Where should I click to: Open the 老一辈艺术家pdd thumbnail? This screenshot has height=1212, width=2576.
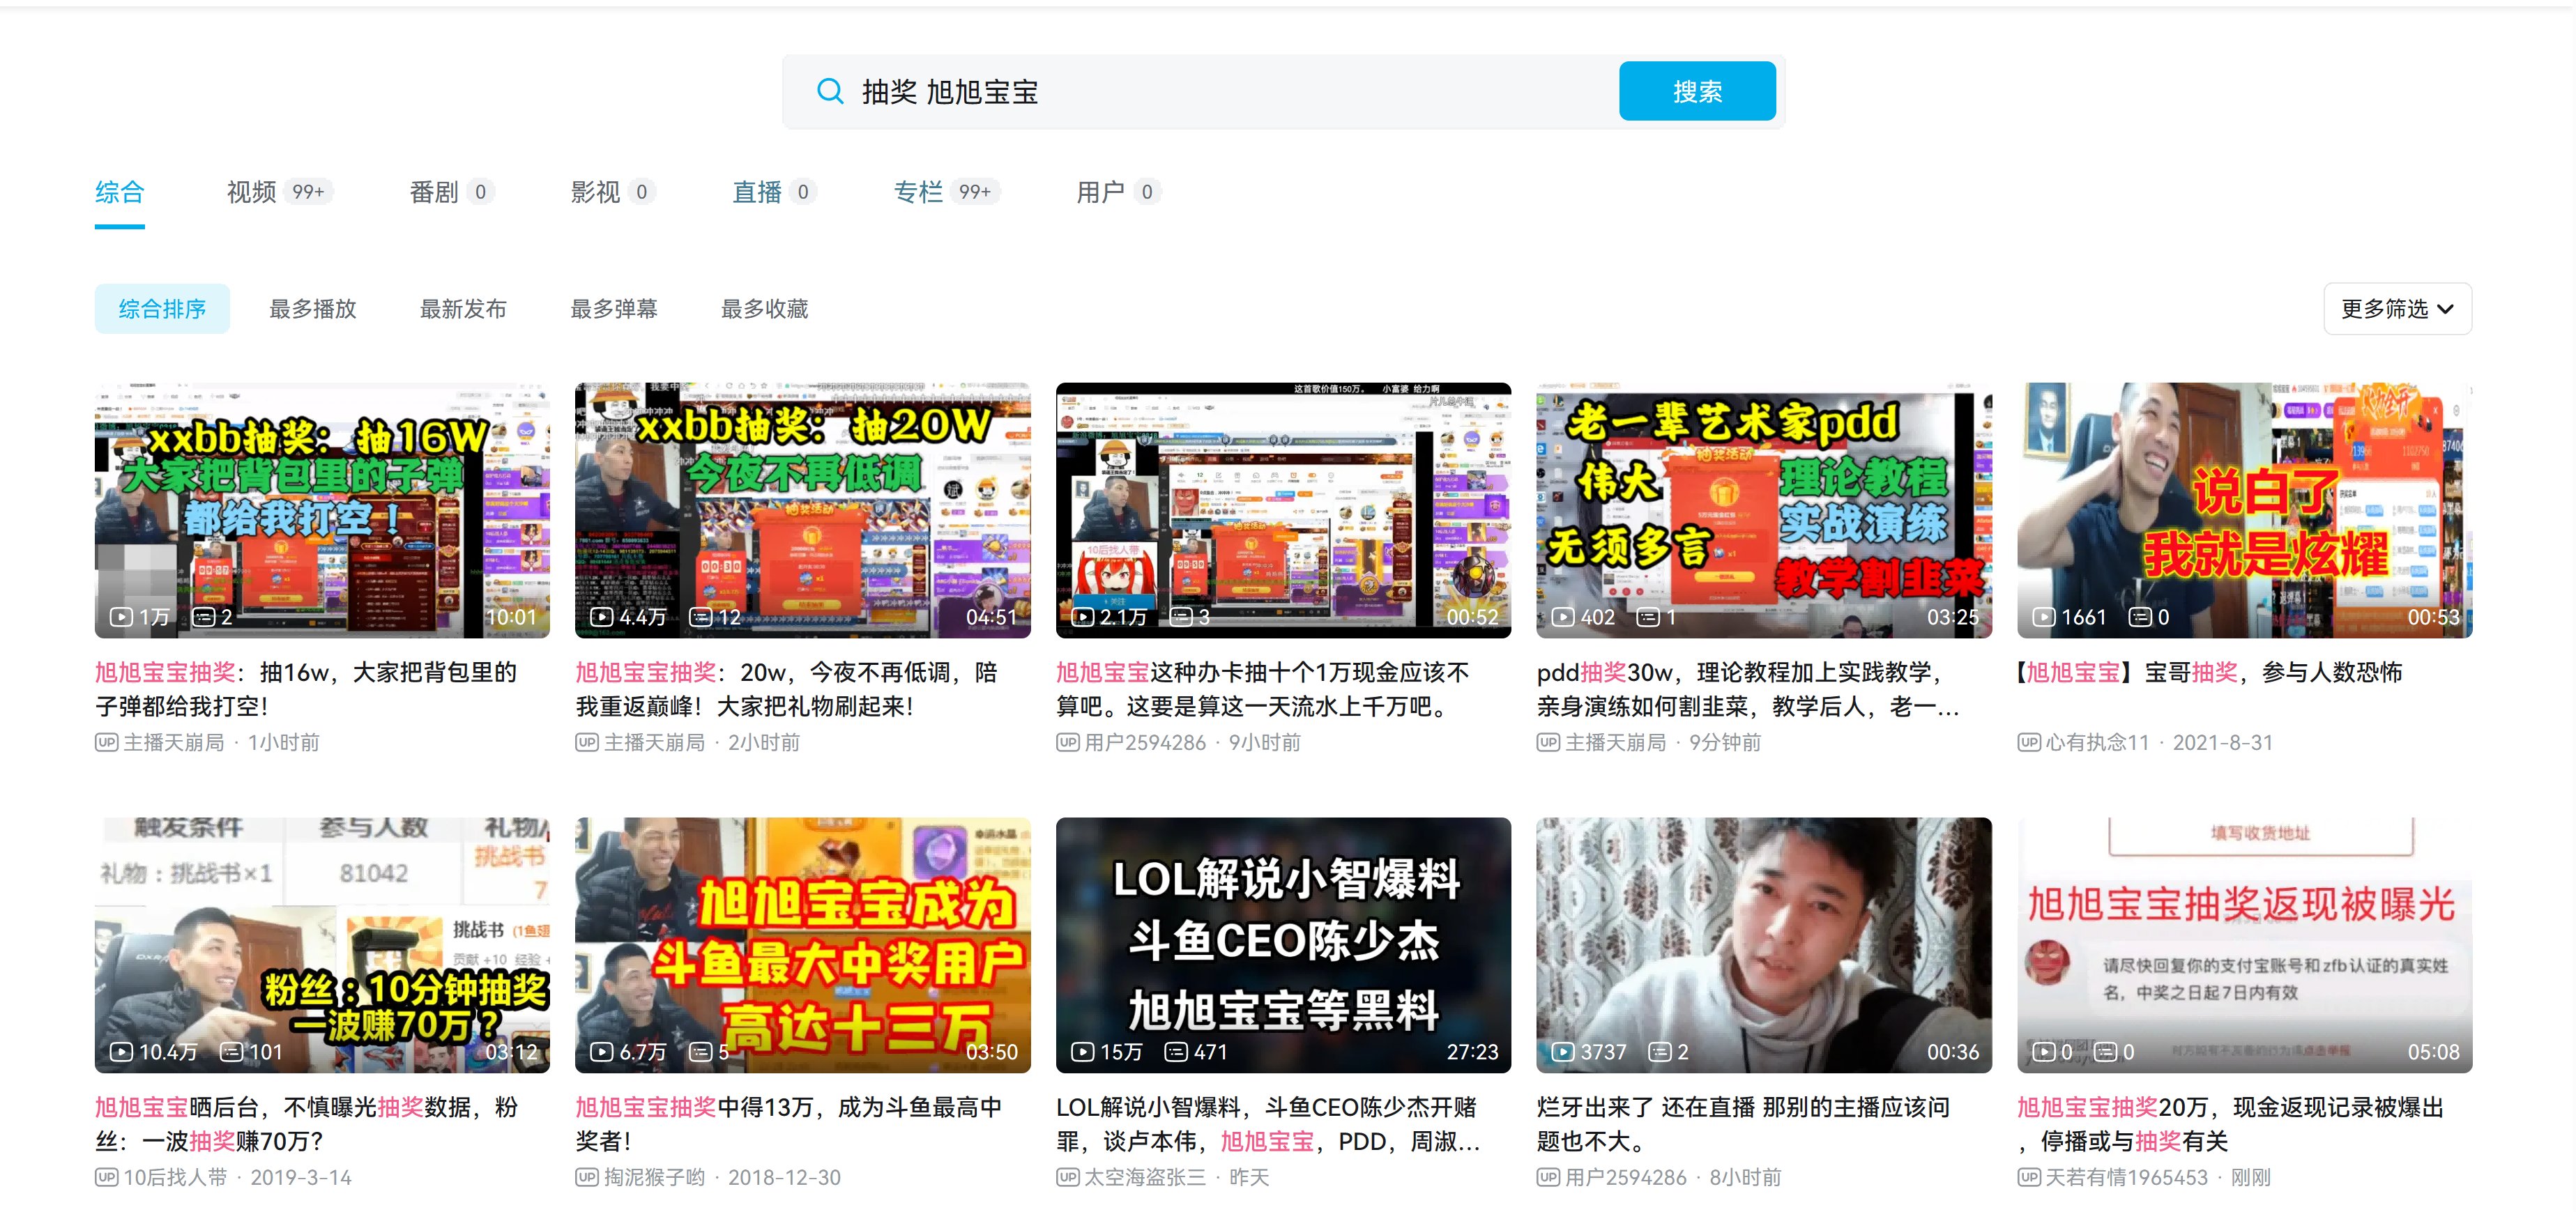[x=1764, y=510]
